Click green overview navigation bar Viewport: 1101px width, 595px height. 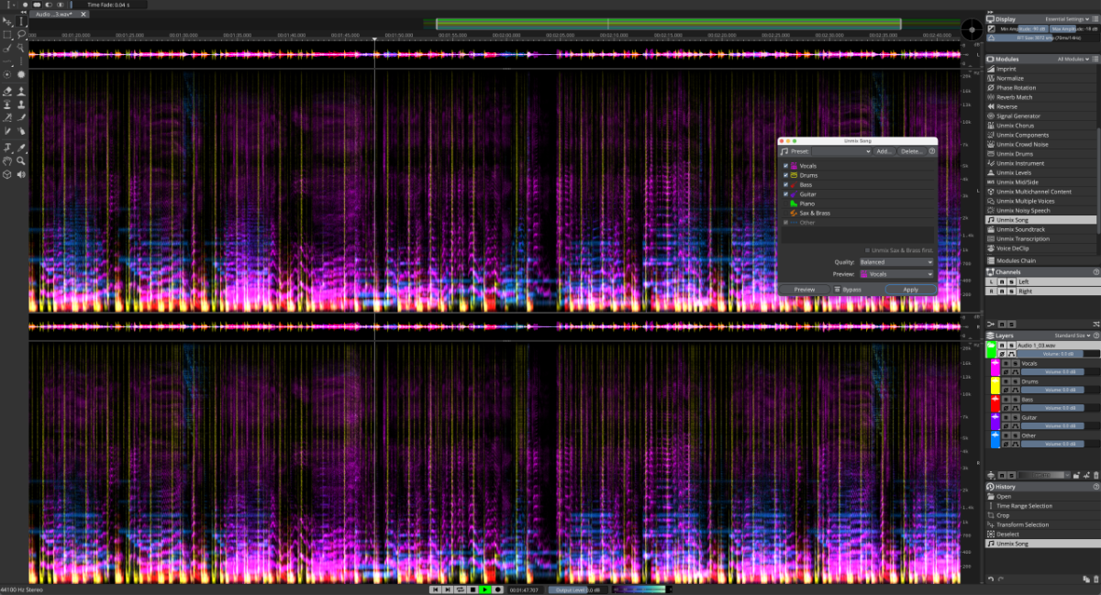pos(668,24)
